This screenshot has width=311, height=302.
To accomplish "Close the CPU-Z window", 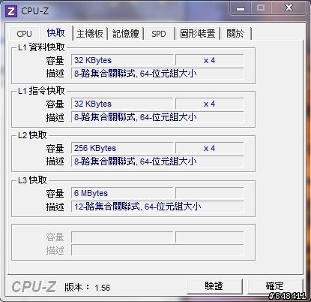I will pos(289,8).
